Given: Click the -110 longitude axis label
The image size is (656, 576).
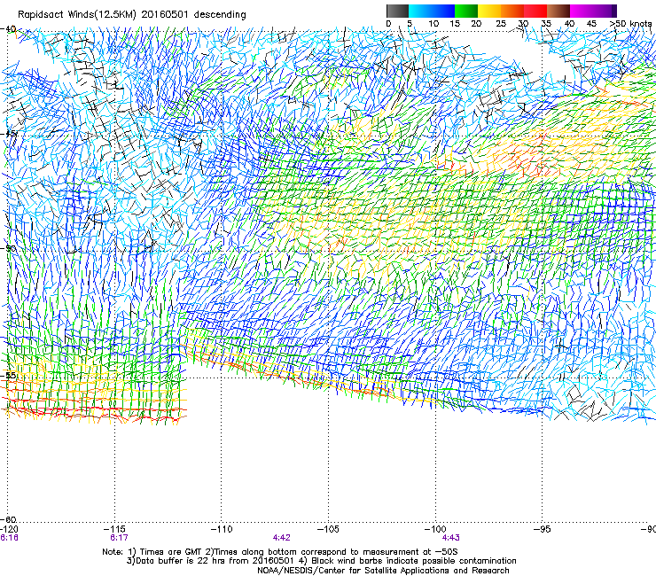Looking at the screenshot, I should (x=222, y=529).
